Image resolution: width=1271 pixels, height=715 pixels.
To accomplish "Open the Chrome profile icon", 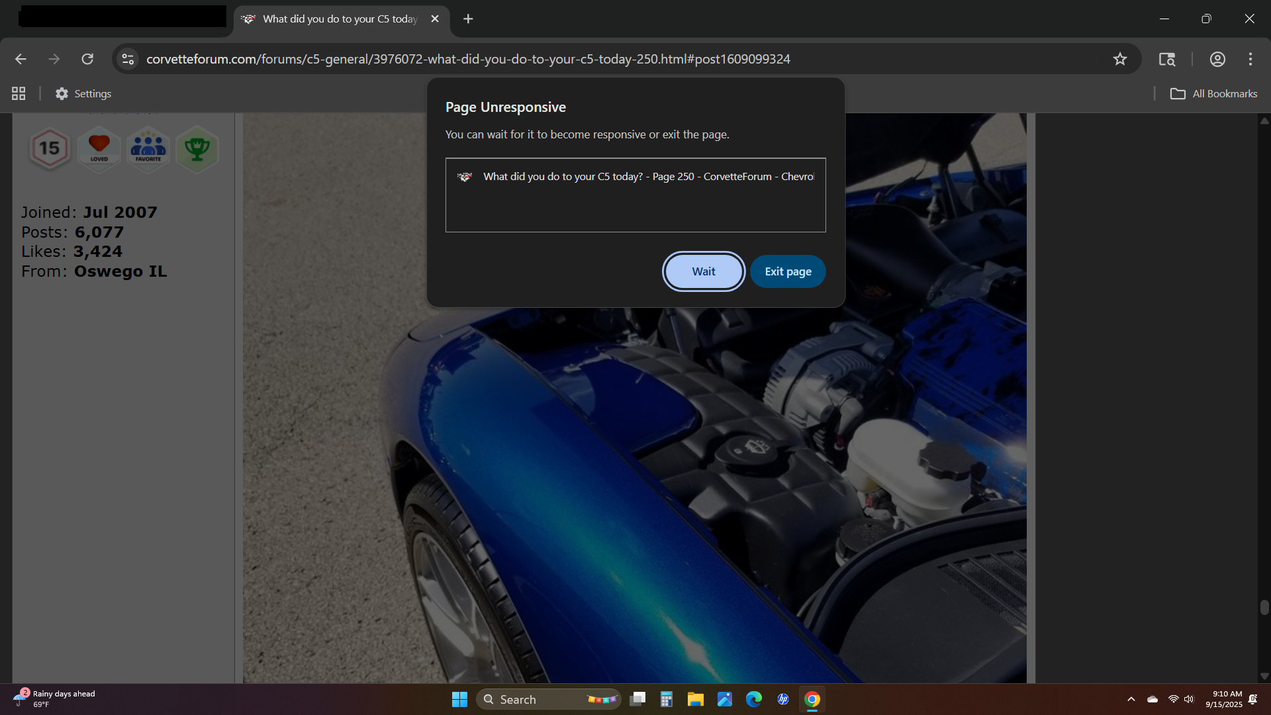I will point(1217,59).
